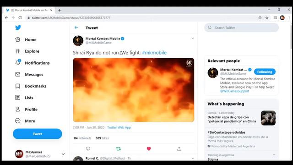The height and width of the screenshot is (165, 293).
Task: Click the page vertical scrollbar
Action: tap(291, 38)
